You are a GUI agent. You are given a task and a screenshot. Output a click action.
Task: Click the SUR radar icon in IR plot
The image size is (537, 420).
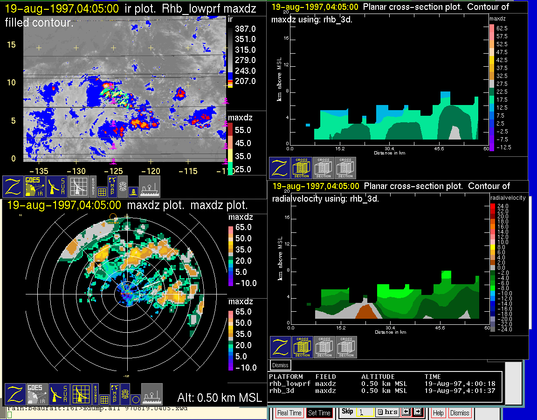[57, 187]
